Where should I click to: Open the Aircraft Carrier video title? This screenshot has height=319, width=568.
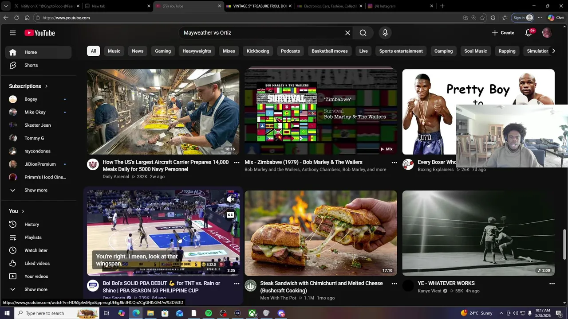point(166,166)
